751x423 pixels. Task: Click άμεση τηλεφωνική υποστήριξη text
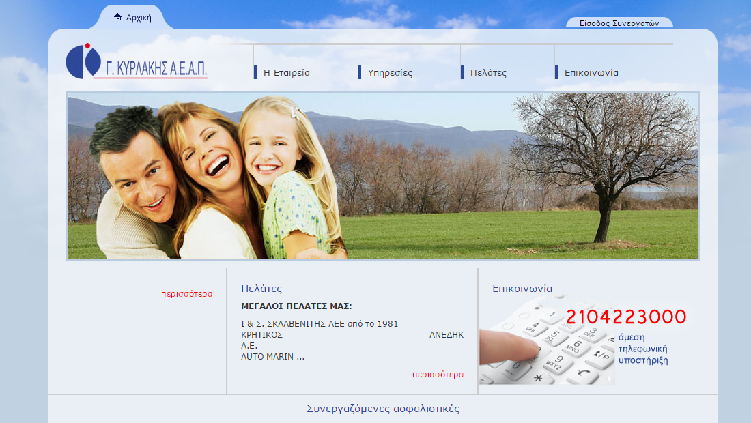point(642,349)
